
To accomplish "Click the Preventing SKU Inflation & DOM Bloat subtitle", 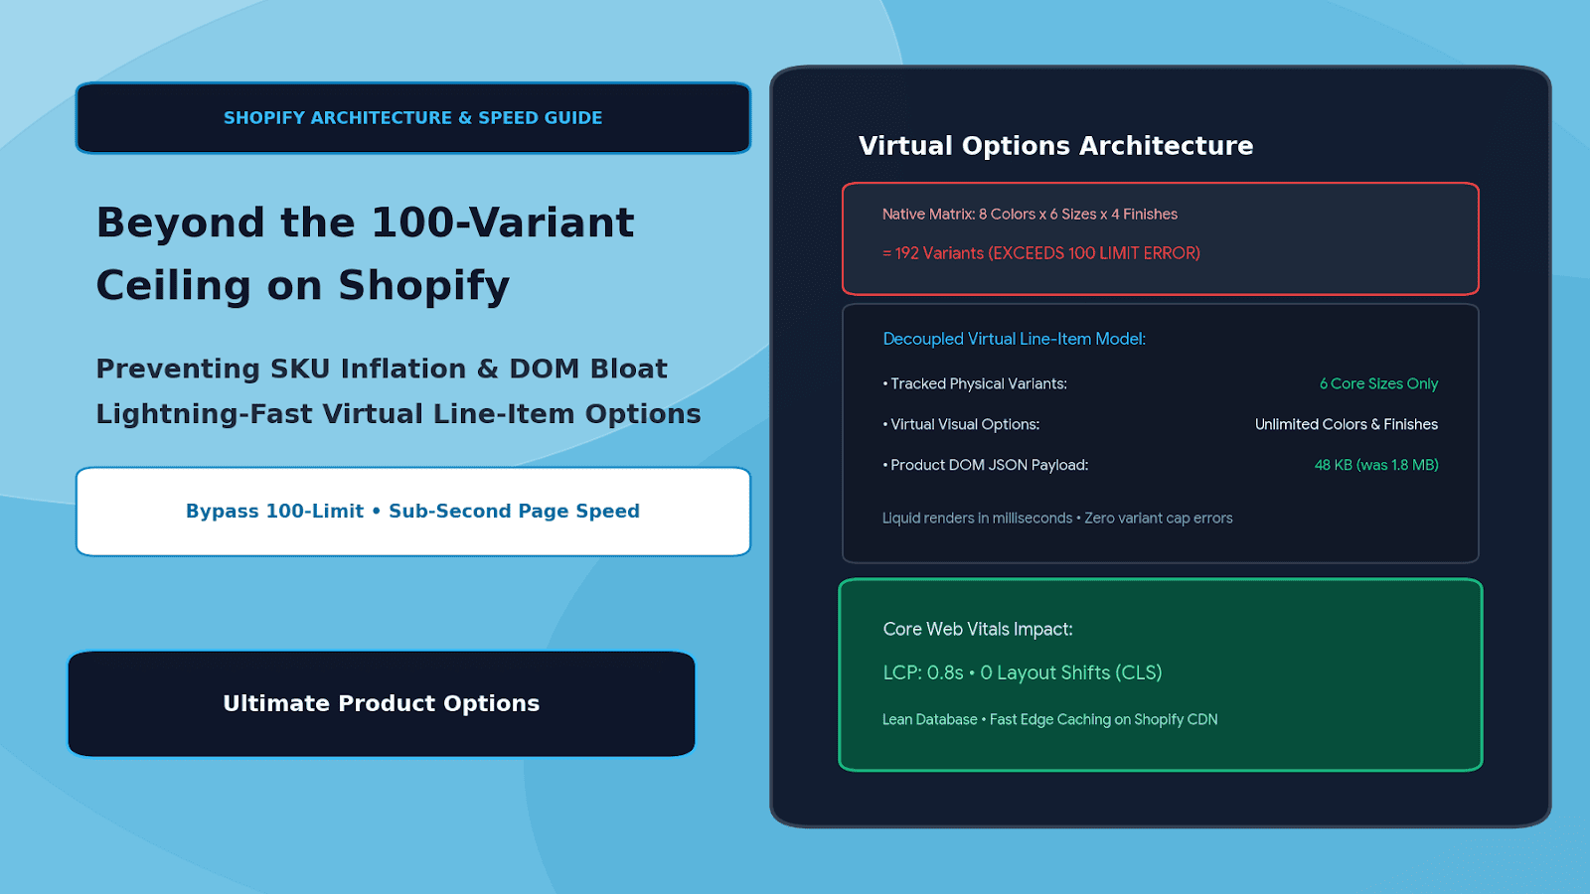I will pos(382,369).
